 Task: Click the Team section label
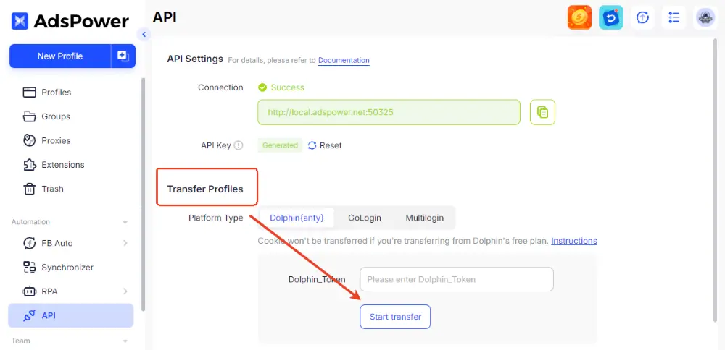pyautogui.click(x=21, y=341)
